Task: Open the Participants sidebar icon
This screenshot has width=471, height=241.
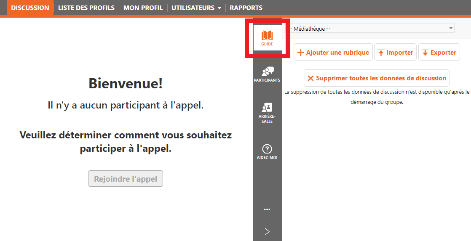Action: (268, 72)
